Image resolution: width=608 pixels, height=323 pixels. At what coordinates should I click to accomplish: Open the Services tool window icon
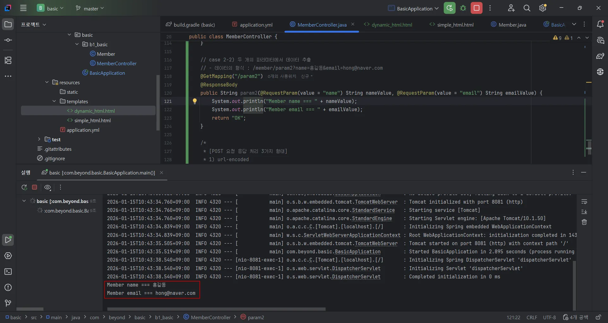tap(8, 256)
